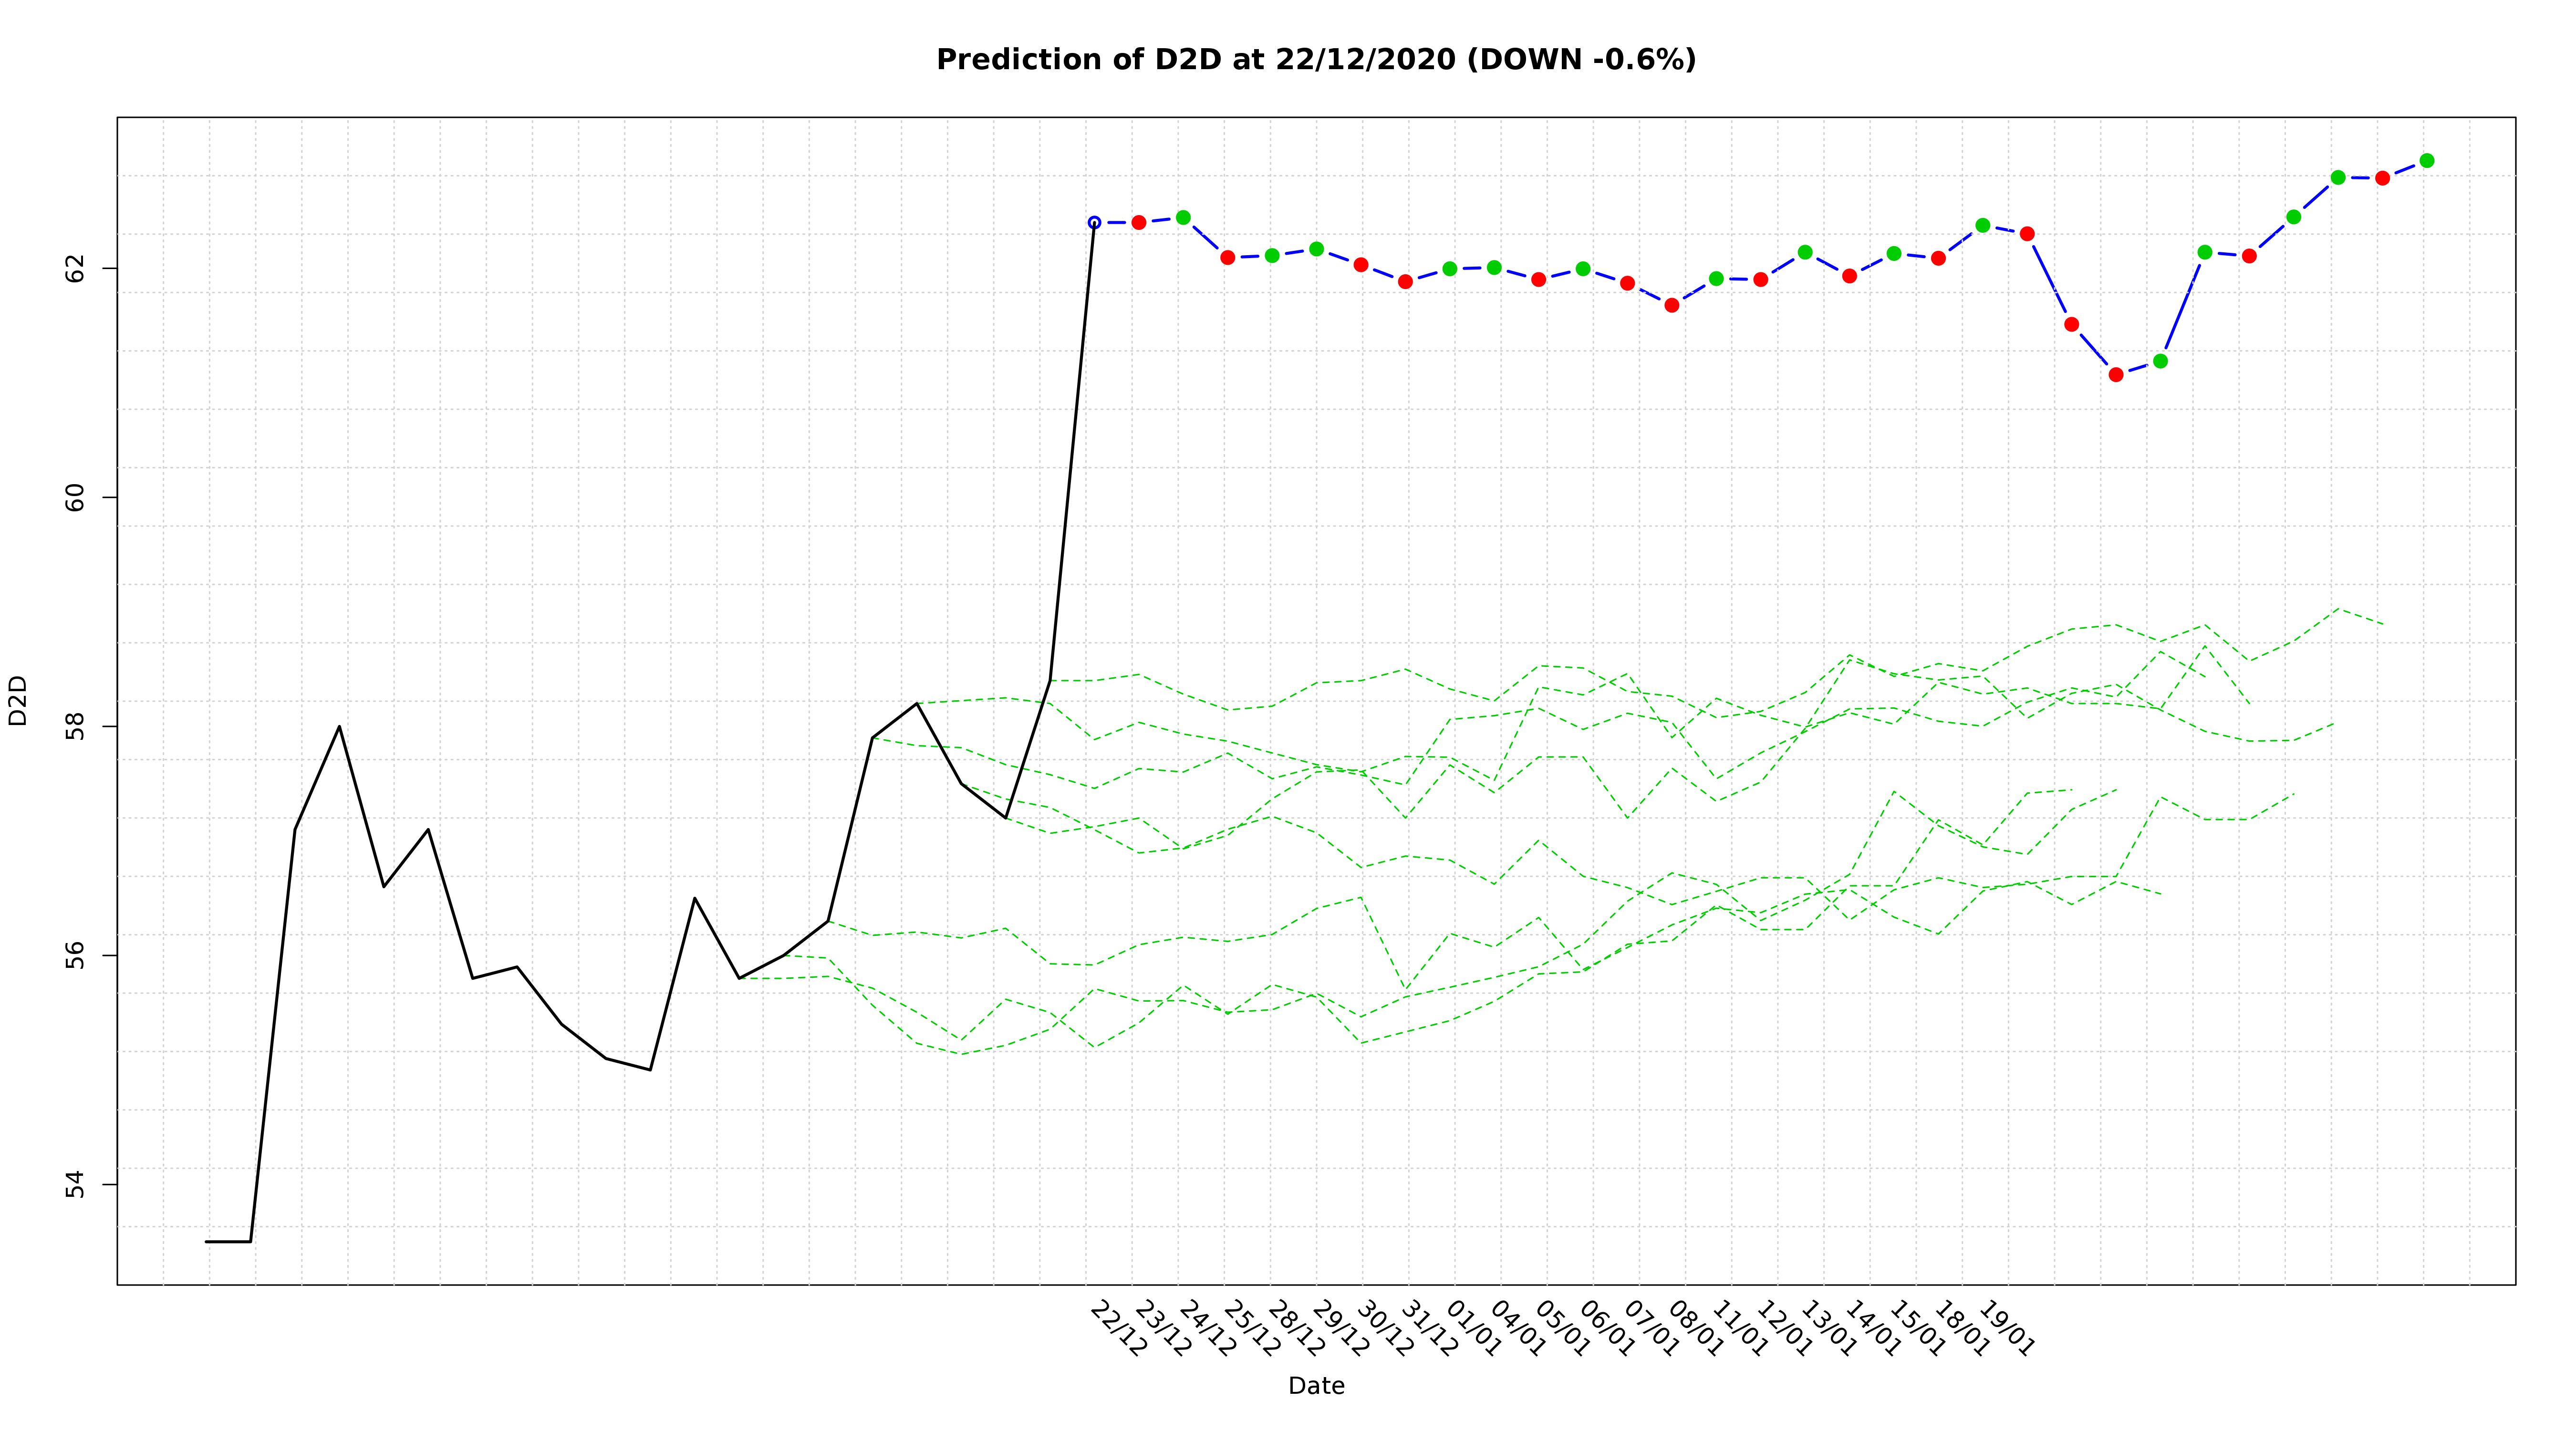Click the 60 y-axis tick label
This screenshot has height=1431, width=2576.
[x=74, y=497]
